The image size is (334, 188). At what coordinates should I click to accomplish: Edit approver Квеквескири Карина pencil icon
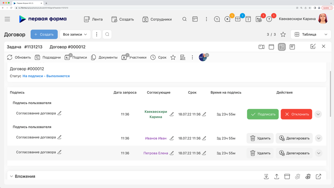(172, 114)
